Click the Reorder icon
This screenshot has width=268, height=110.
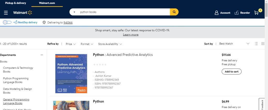(x=237, y=13)
